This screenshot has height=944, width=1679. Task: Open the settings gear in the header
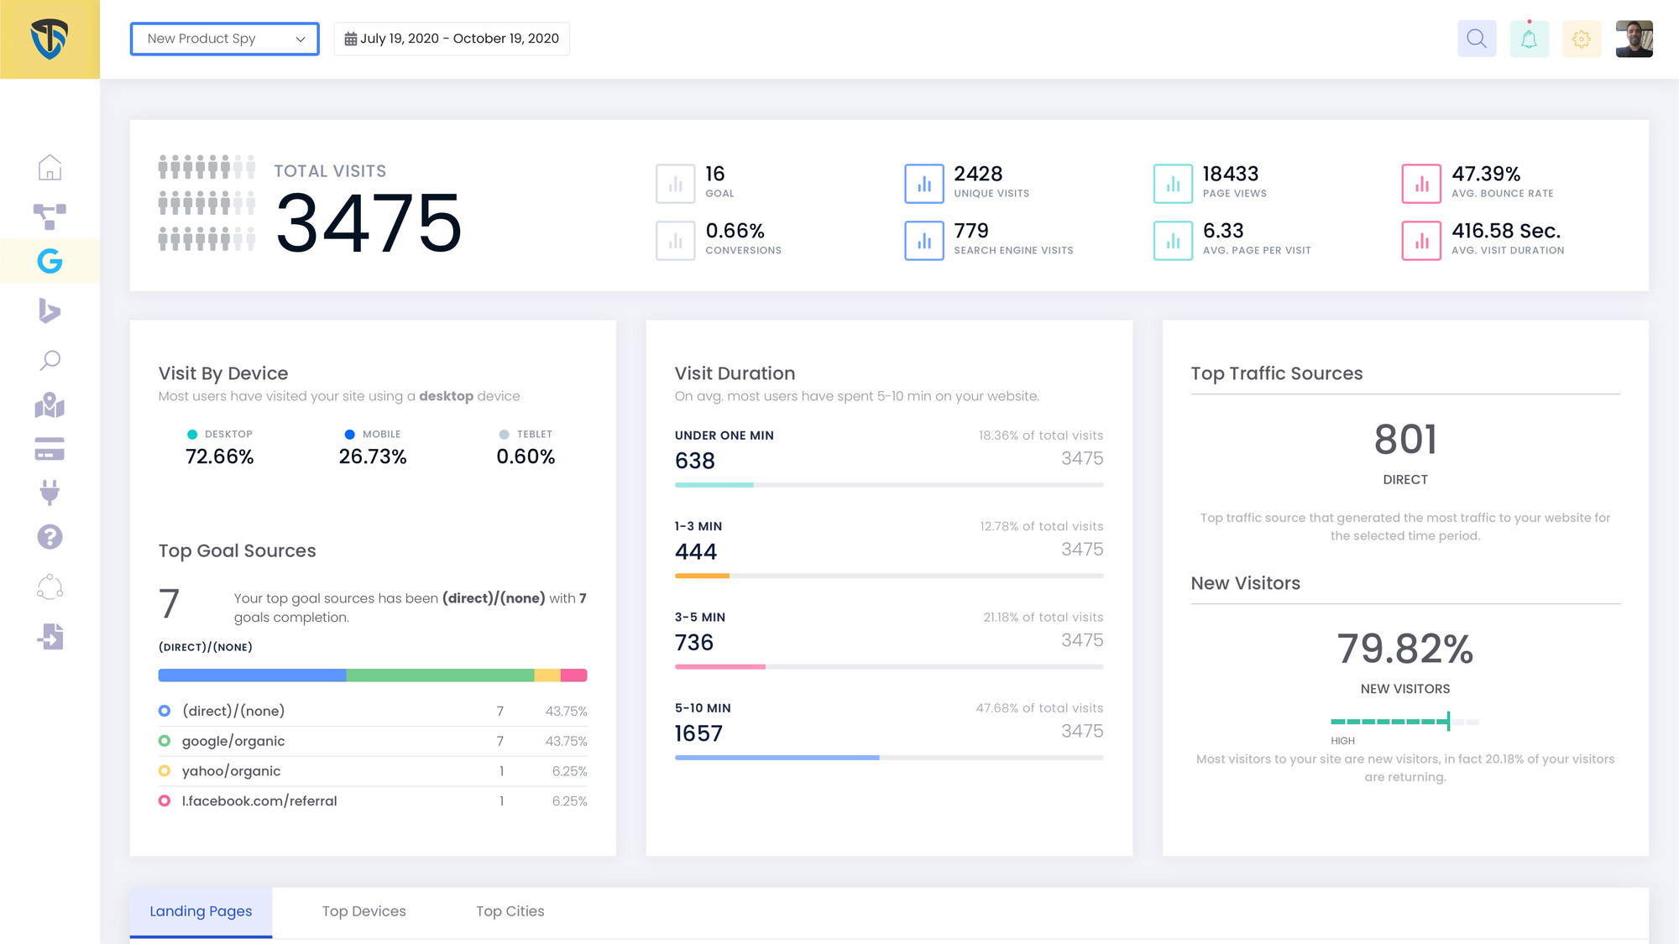point(1582,38)
